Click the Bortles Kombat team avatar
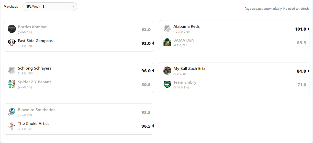Viewport: 313px width, 143px height. [12, 29]
